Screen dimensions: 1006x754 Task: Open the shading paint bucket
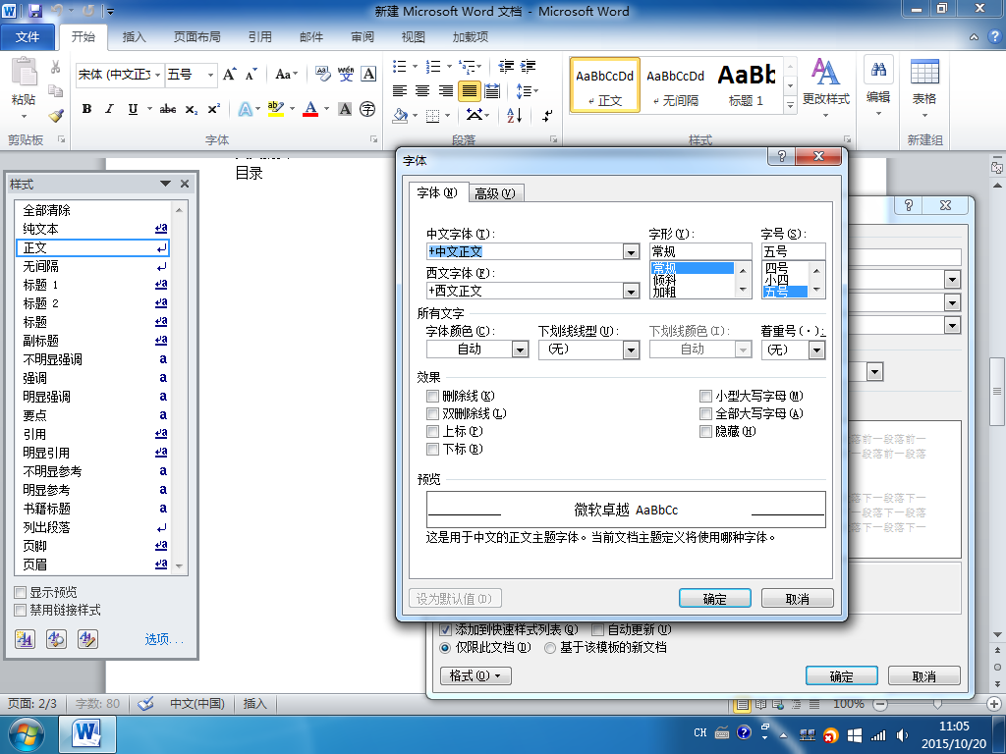coord(401,116)
